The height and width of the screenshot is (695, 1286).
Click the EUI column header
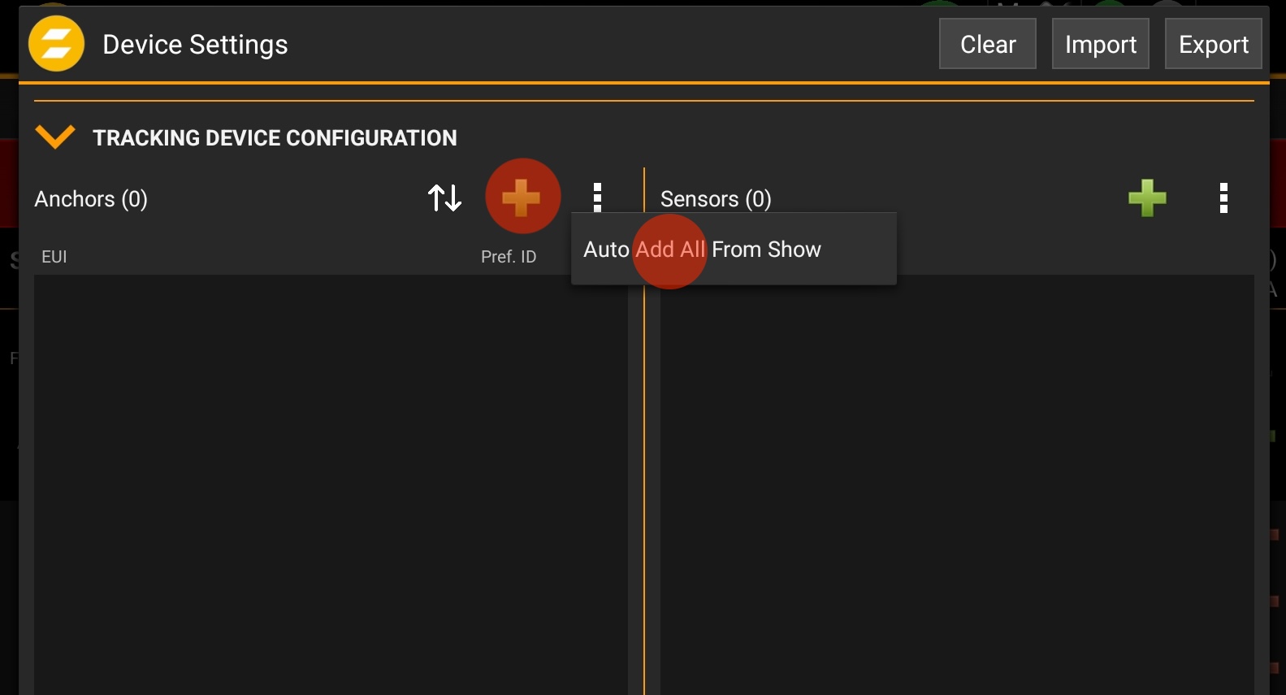54,257
